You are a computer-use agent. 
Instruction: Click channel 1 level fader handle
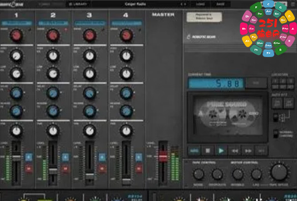[x=17, y=157]
